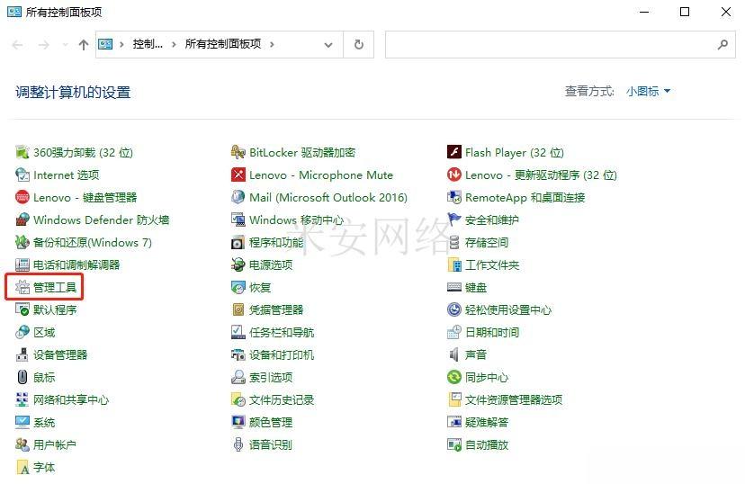Open the 语音识别 link
Screen dimensions: 745x484
pyautogui.click(x=271, y=444)
